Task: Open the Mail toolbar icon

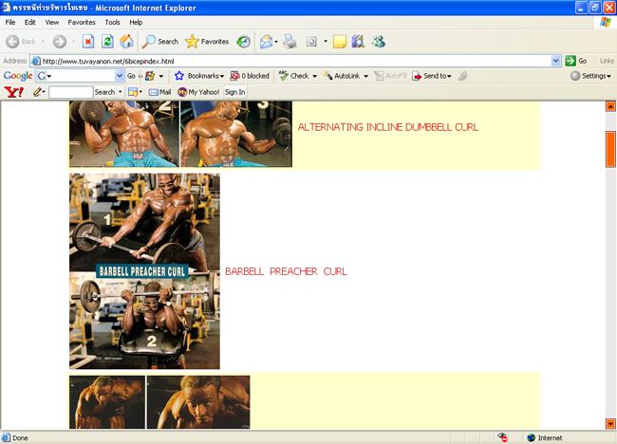Action: (x=159, y=92)
